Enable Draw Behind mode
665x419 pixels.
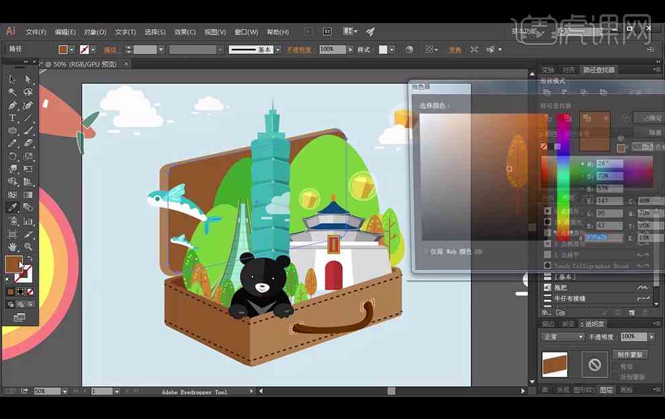pyautogui.click(x=20, y=304)
